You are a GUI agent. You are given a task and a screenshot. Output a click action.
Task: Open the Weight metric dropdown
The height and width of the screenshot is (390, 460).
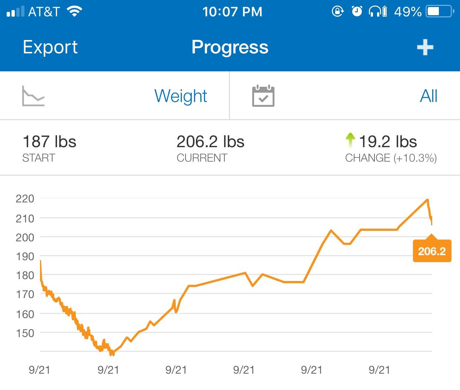click(181, 96)
